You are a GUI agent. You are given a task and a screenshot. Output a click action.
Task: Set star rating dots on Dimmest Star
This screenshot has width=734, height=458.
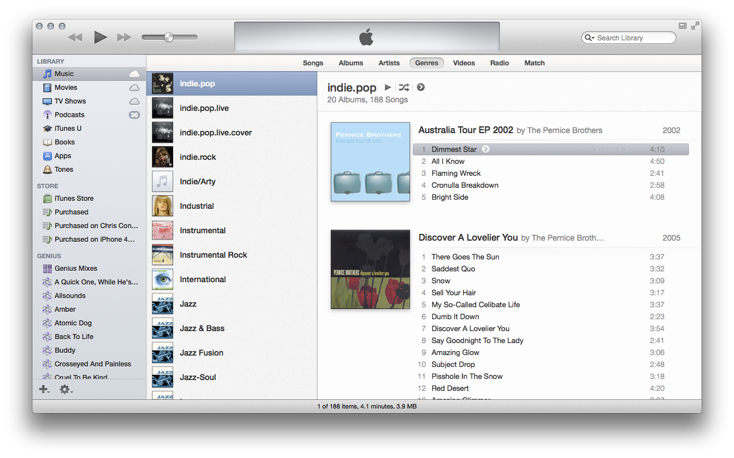point(612,150)
